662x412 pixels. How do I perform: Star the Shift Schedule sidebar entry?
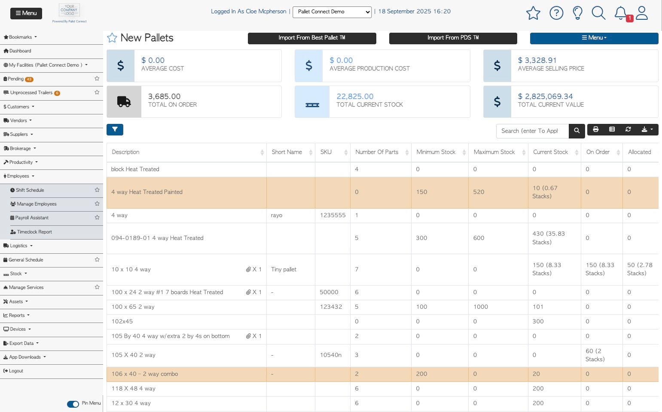(97, 190)
